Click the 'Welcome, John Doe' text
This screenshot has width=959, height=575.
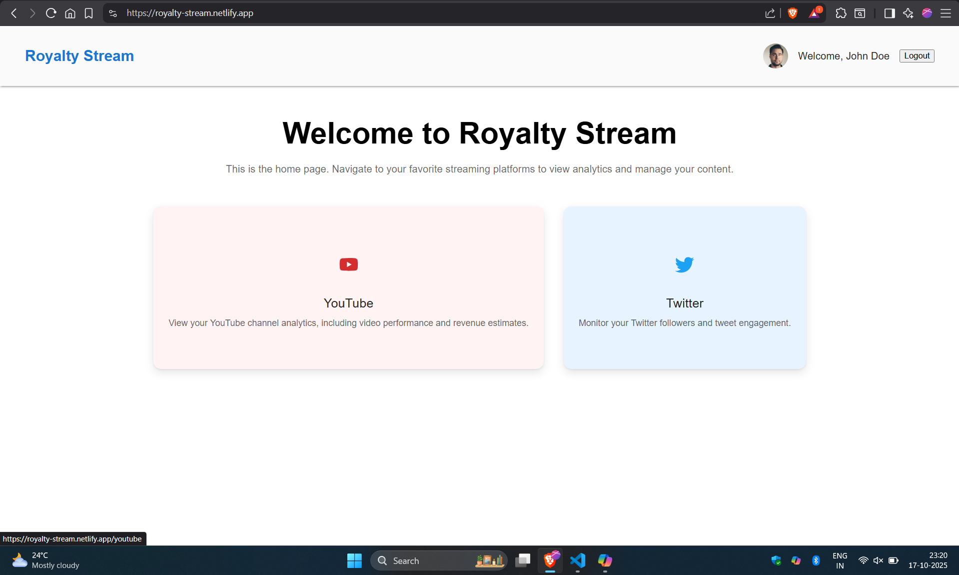point(844,56)
